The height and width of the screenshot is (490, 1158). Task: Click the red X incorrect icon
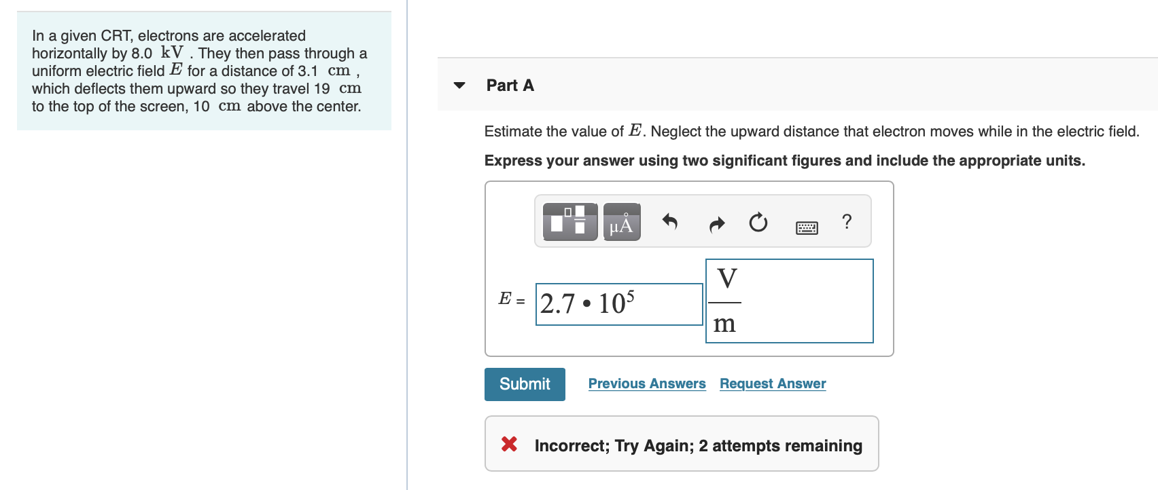click(509, 445)
